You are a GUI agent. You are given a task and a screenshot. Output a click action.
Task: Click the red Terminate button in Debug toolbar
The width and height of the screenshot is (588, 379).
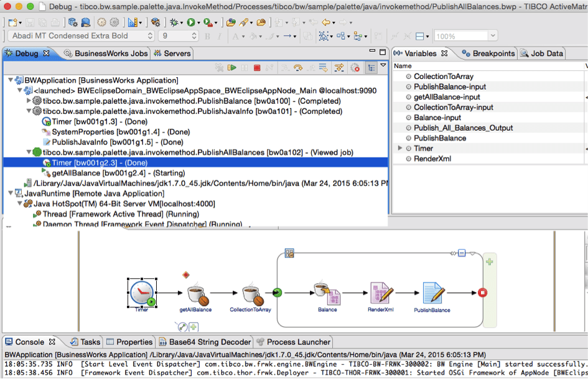257,68
